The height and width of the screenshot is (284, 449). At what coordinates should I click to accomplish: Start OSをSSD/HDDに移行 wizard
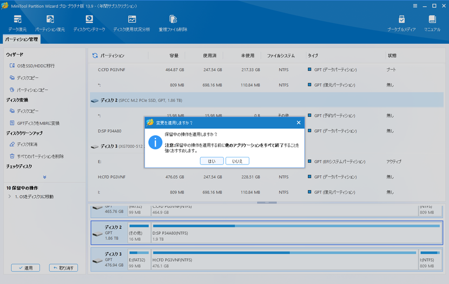32,66
